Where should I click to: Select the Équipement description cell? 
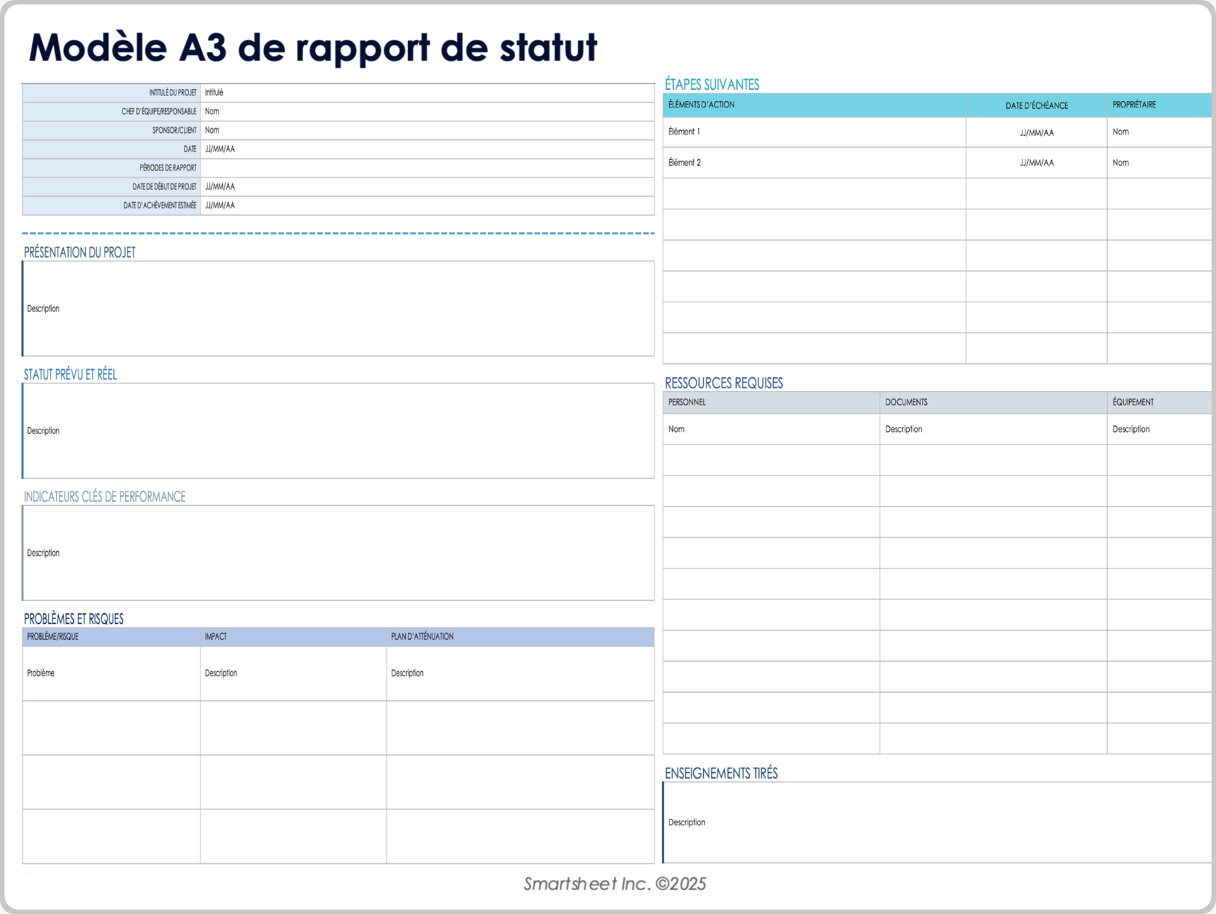click(1159, 429)
